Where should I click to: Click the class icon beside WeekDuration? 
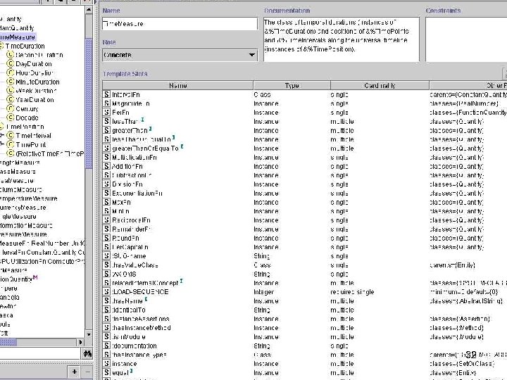pos(11,91)
